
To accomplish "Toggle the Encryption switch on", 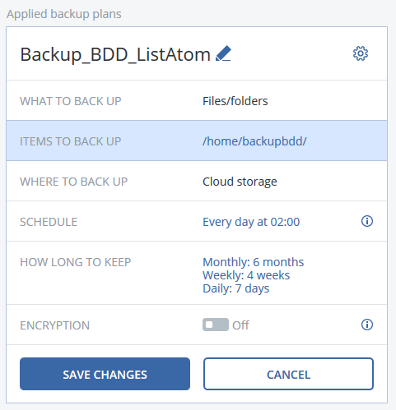I will (216, 325).
